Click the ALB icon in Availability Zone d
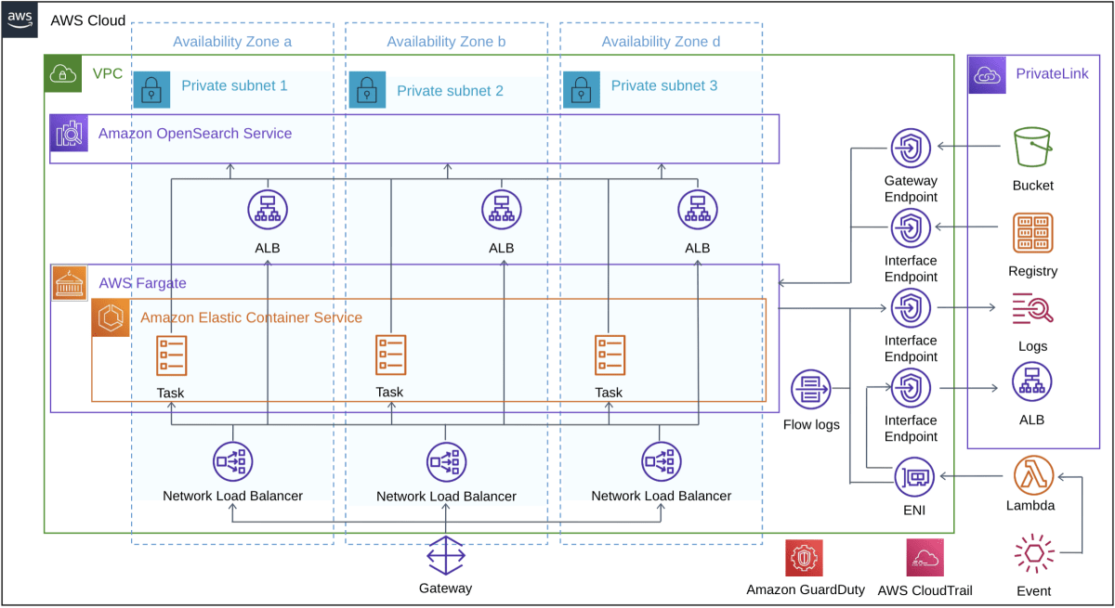The width and height of the screenshot is (1115, 608). pos(698,211)
